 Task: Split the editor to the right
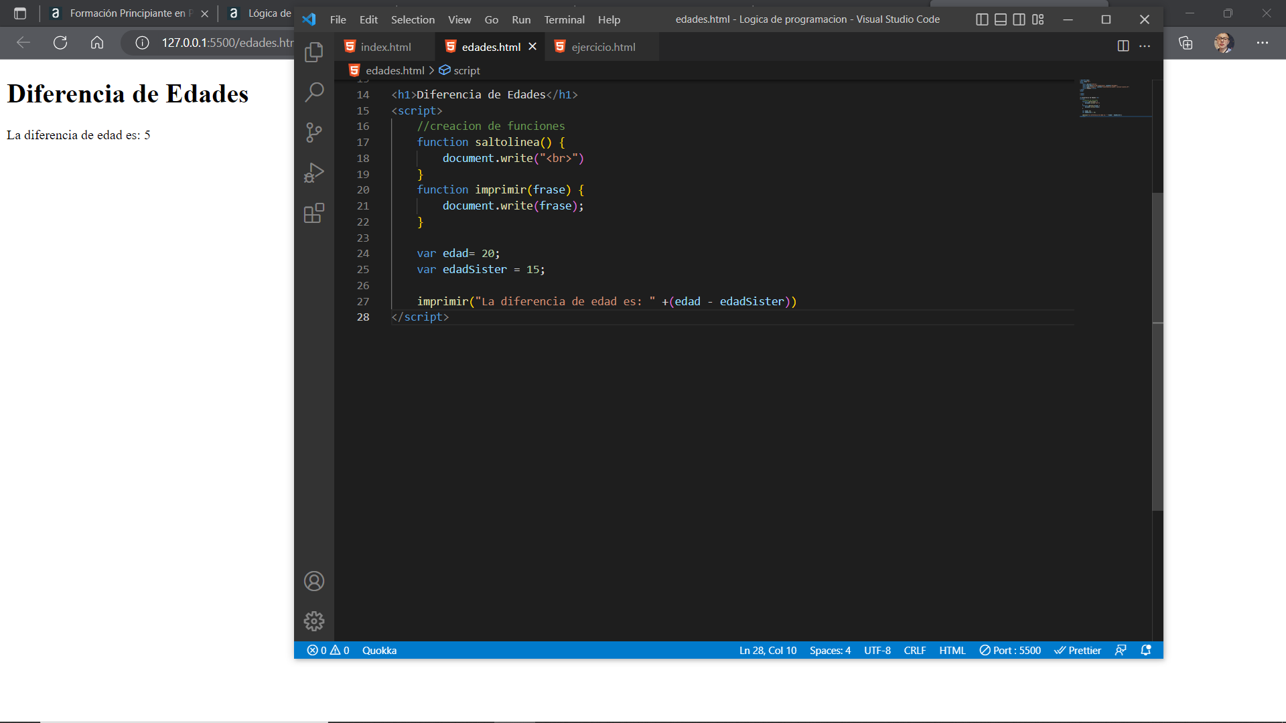click(1123, 46)
